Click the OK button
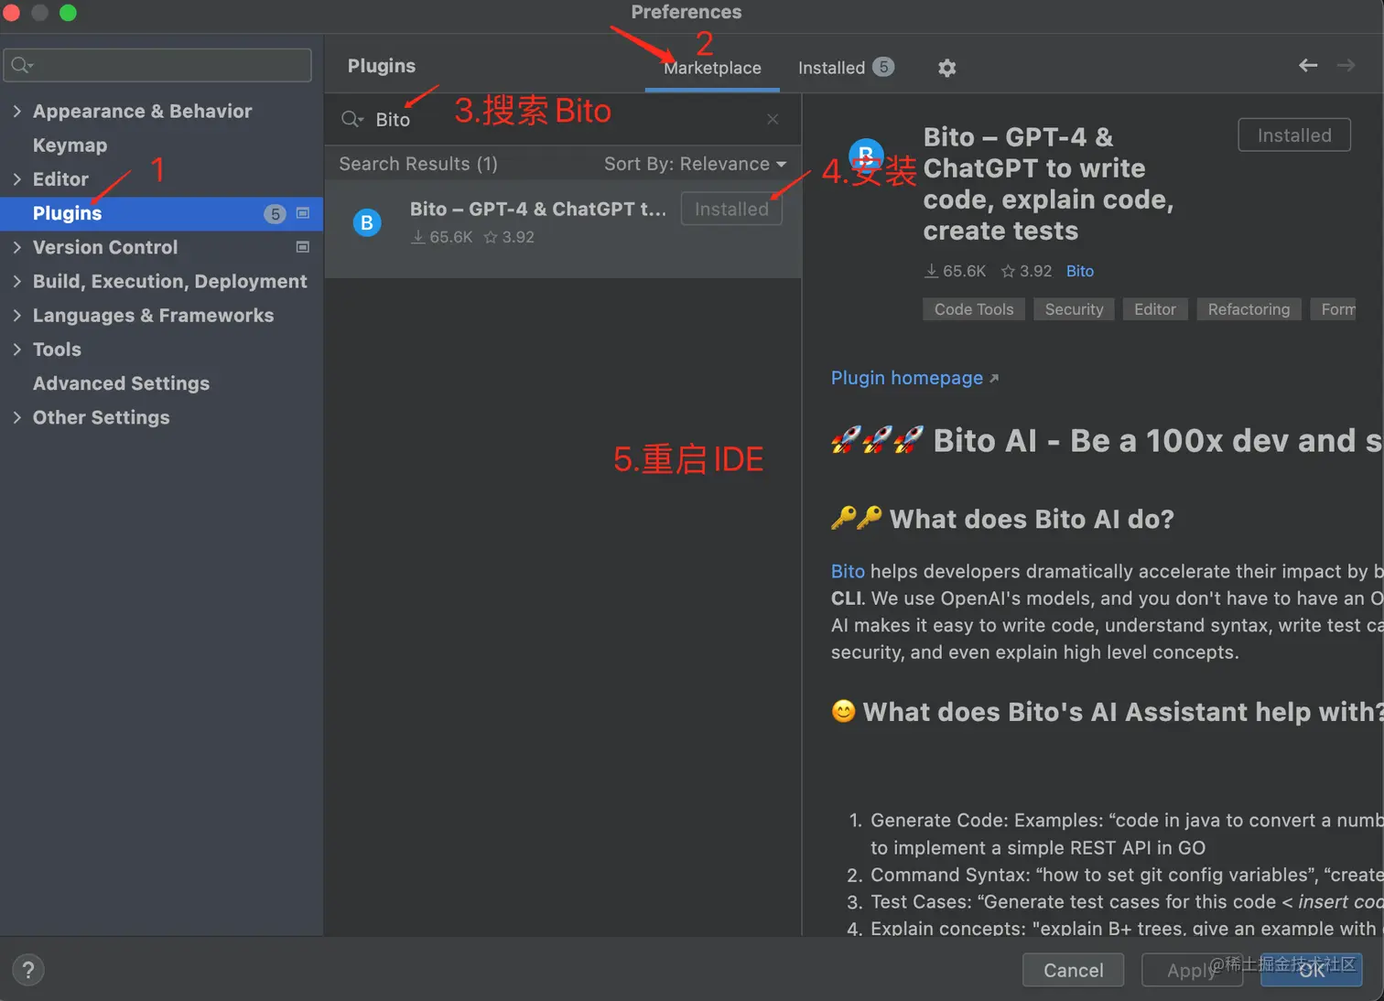 [x=1312, y=970]
